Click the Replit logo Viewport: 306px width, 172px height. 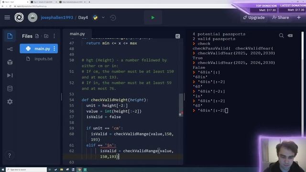19,18
